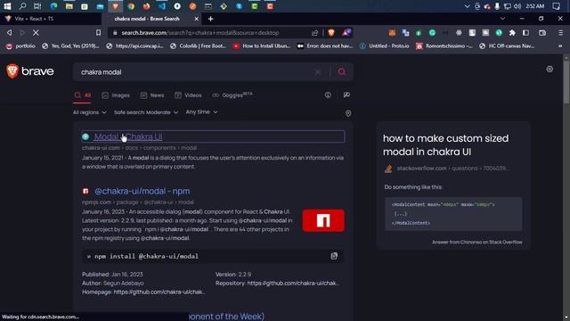Screen dimensions: 570x321
Task: Show more bookmarks with double chevron
Action: 560,45
